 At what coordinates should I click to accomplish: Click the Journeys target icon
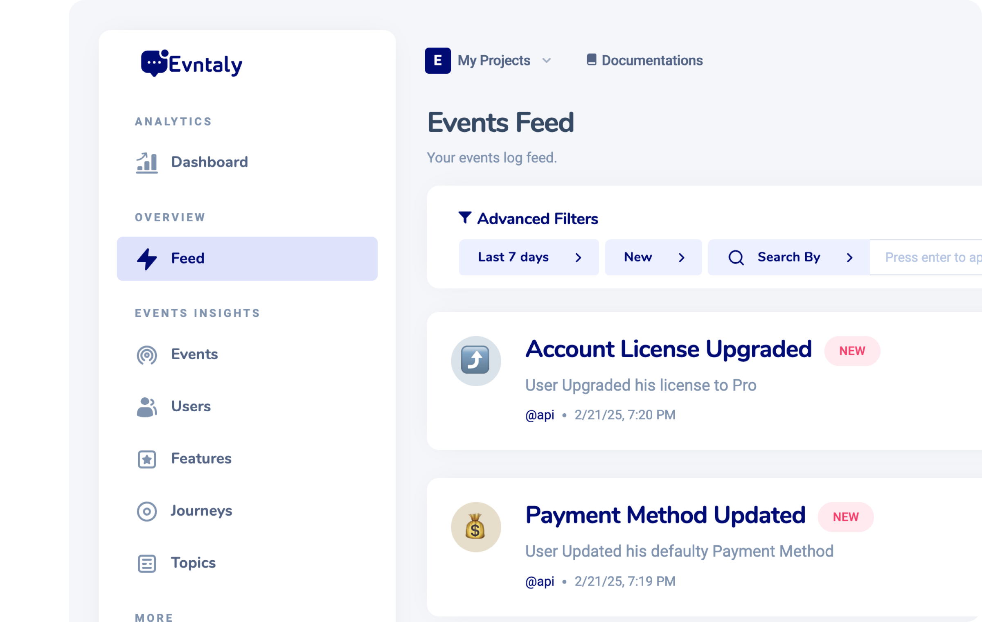[147, 511]
